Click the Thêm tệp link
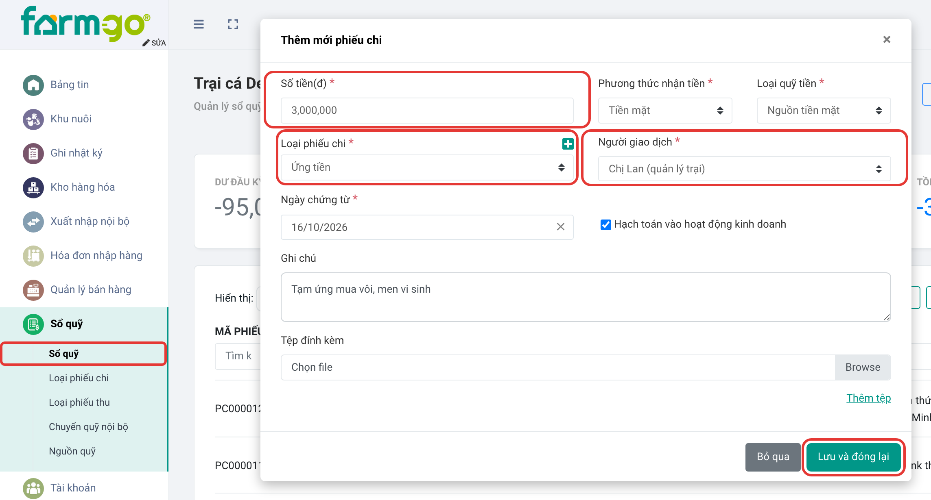This screenshot has height=500, width=931. pos(868,398)
